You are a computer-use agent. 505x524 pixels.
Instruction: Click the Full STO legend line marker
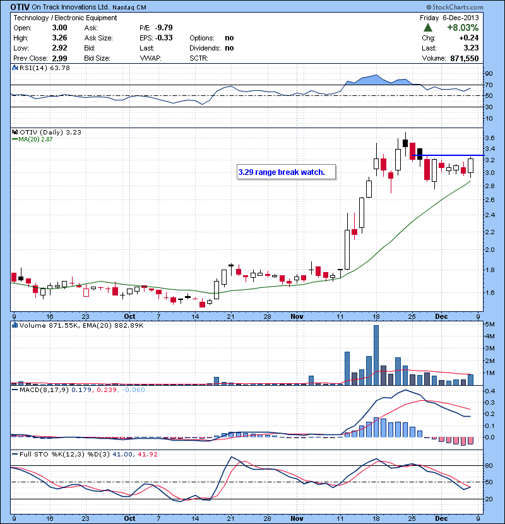[15, 454]
